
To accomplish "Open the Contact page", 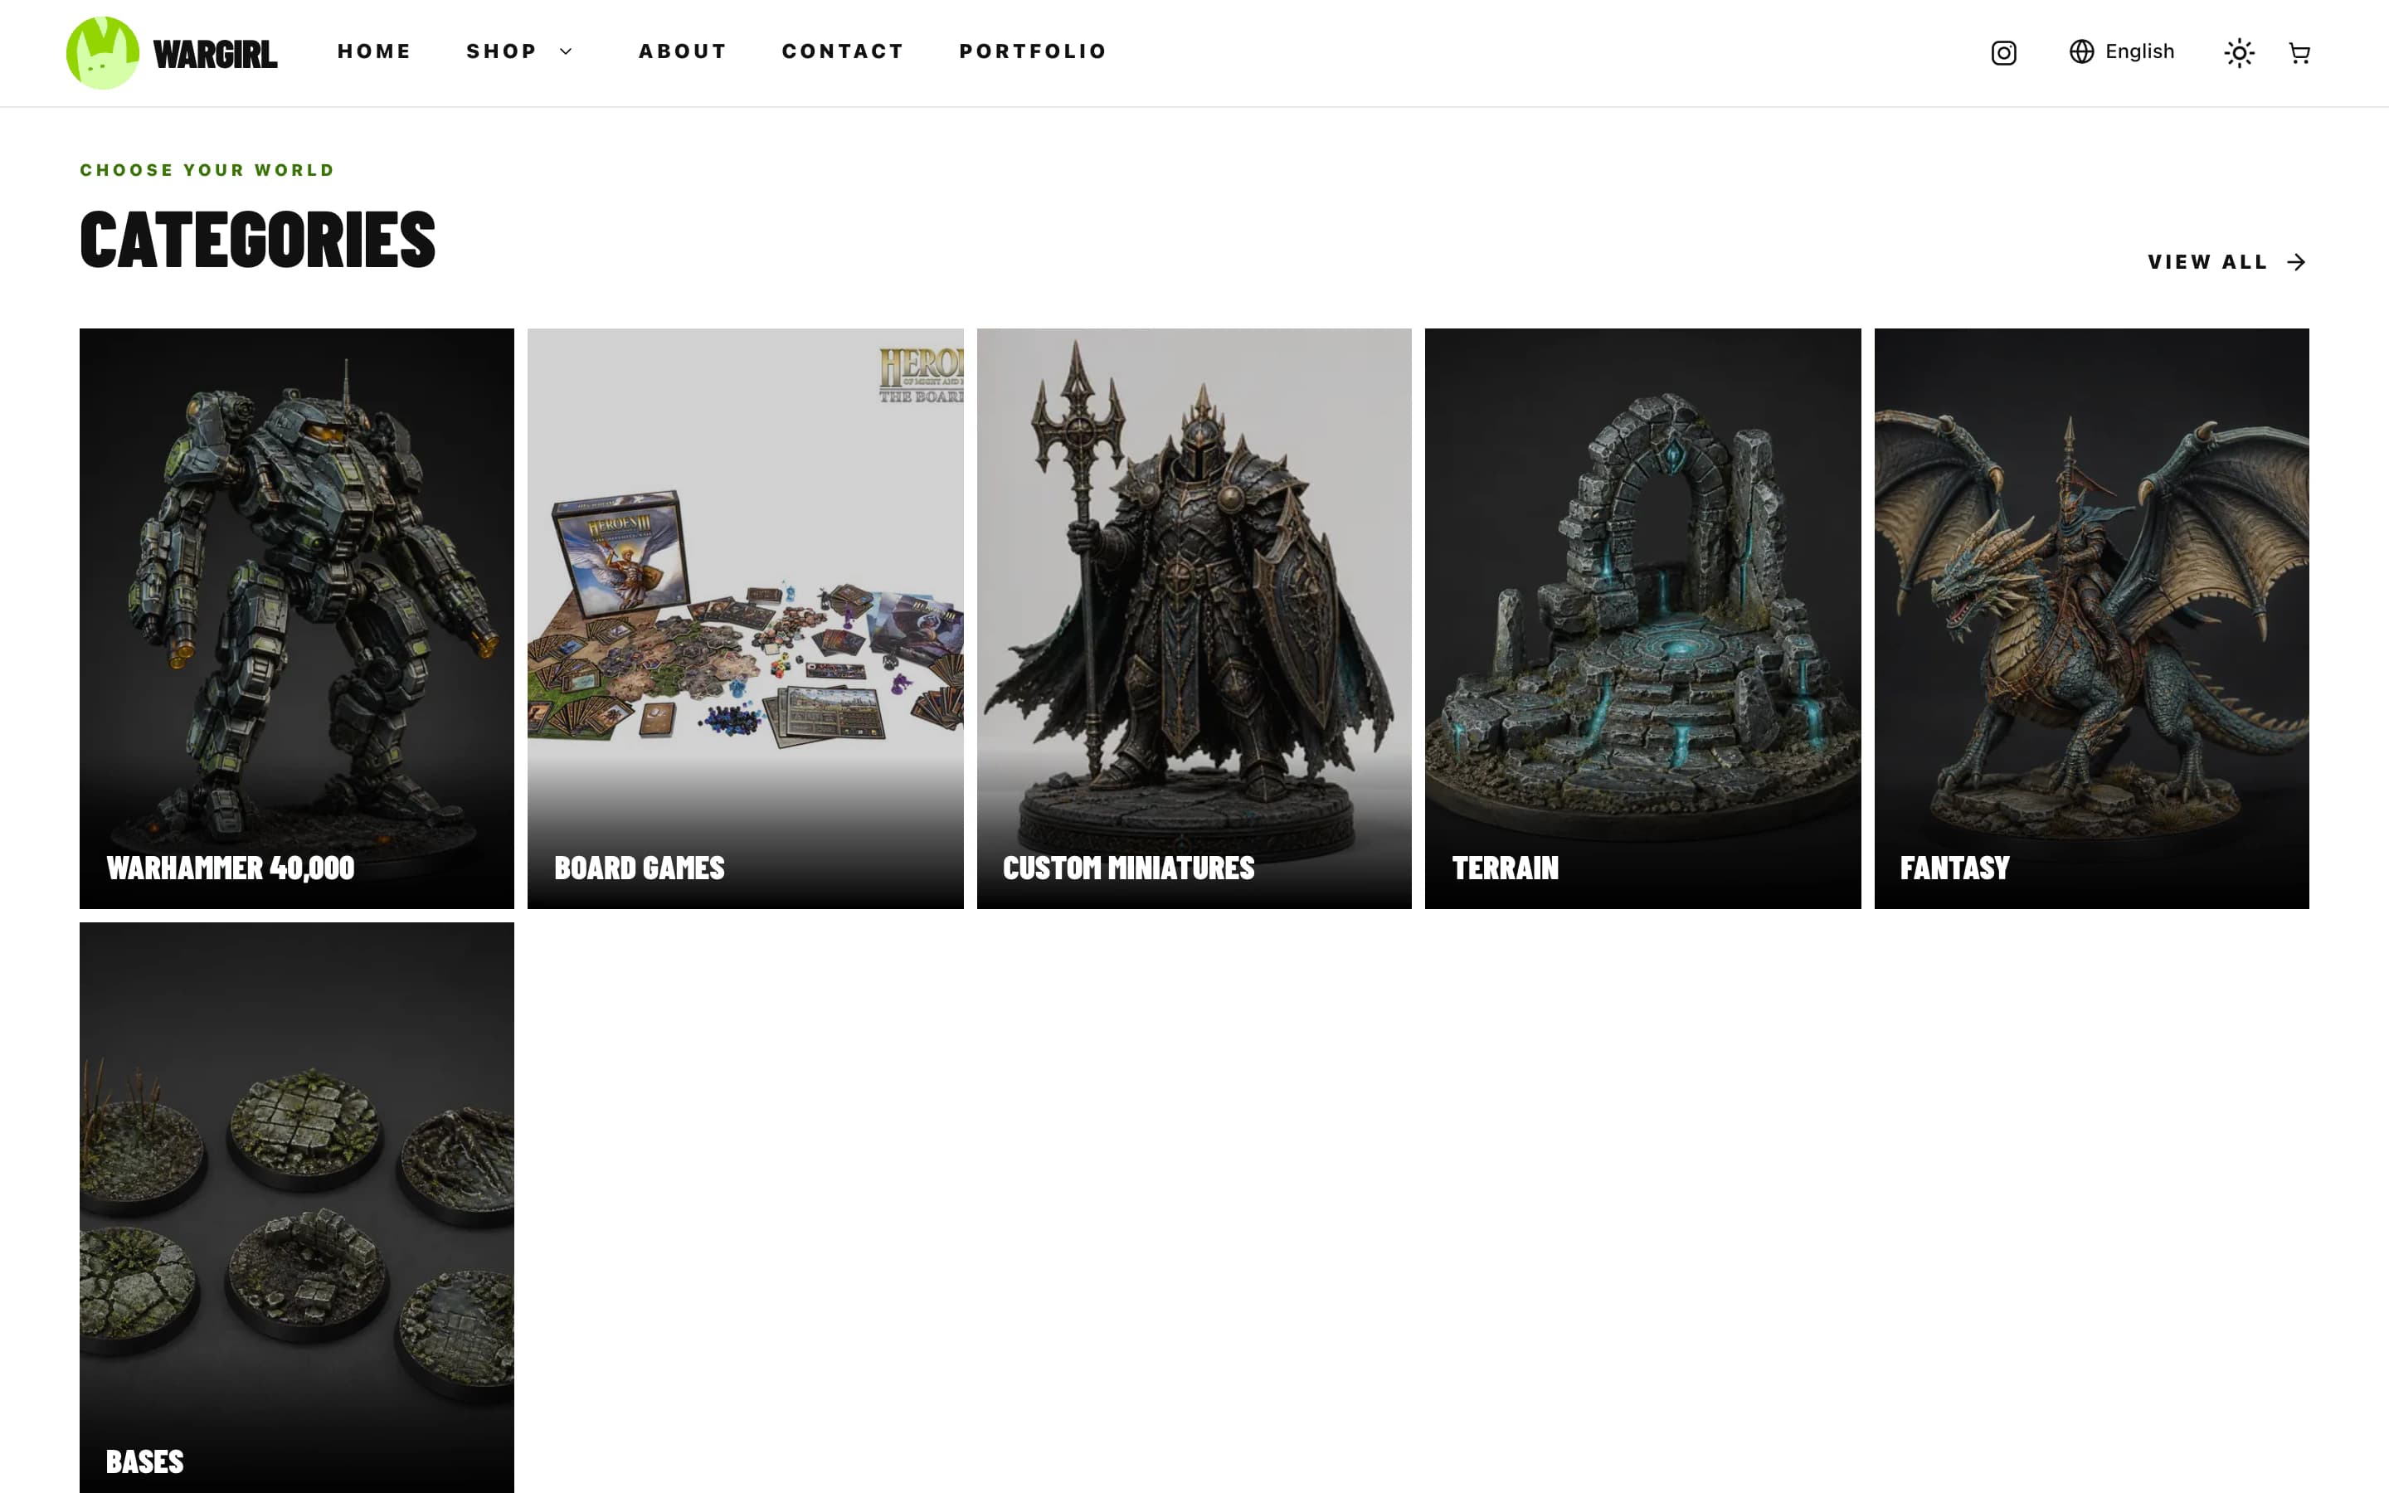I will (x=843, y=51).
